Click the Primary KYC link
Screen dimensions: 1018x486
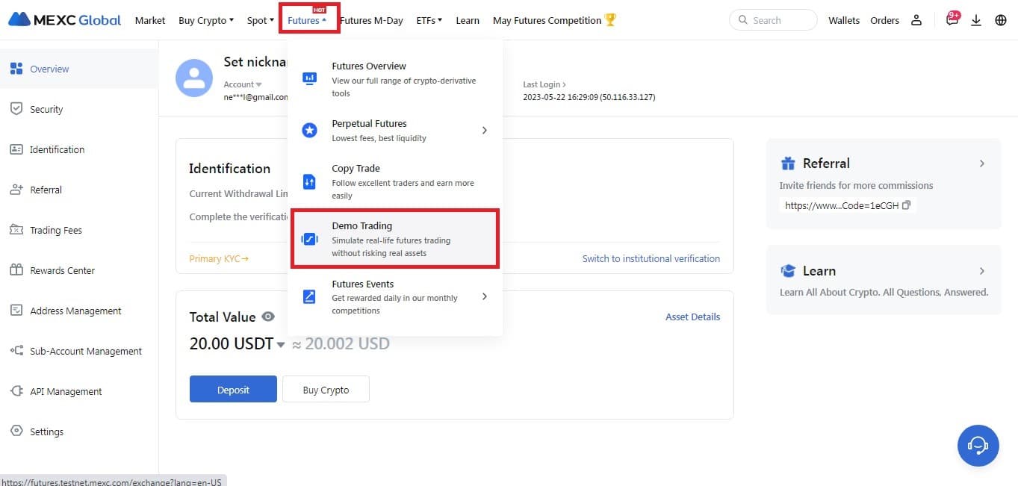click(x=219, y=258)
